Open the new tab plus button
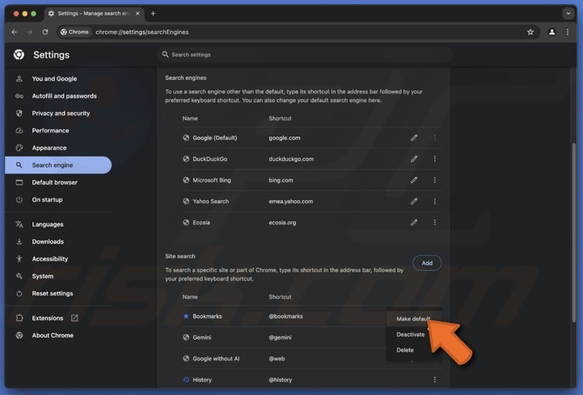The height and width of the screenshot is (395, 583). coord(153,13)
